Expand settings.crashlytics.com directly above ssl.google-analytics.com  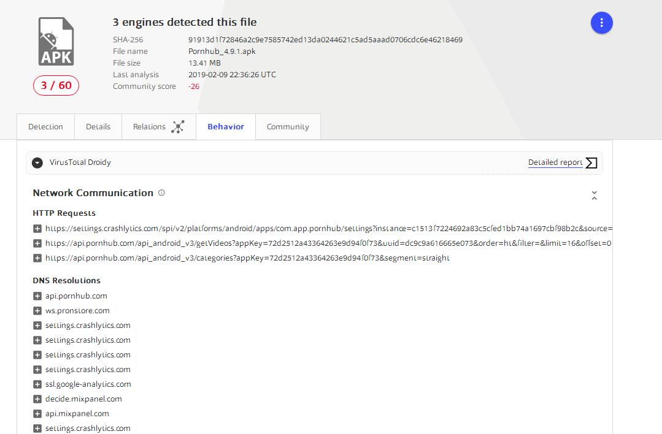[x=37, y=370]
